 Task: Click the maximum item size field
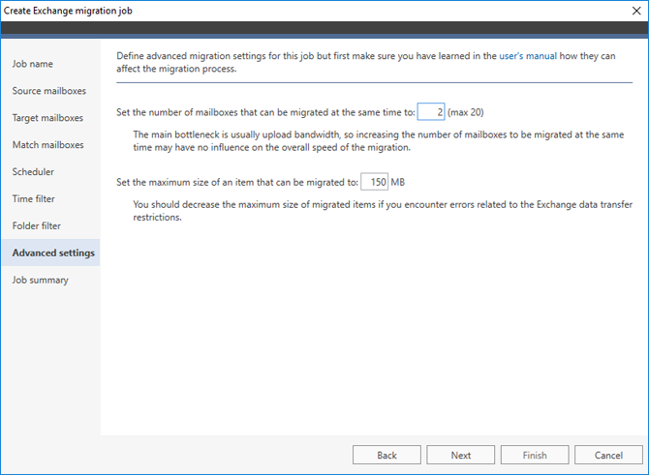(x=374, y=182)
